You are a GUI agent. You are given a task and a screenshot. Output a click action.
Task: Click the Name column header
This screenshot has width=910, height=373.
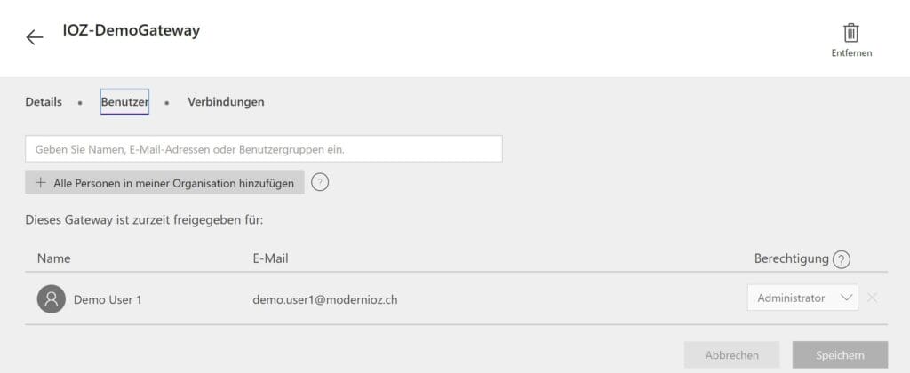tap(53, 258)
